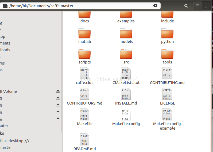
Task: Clear the location path field
Action: (155, 6)
